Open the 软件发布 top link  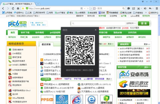pos(146,16)
